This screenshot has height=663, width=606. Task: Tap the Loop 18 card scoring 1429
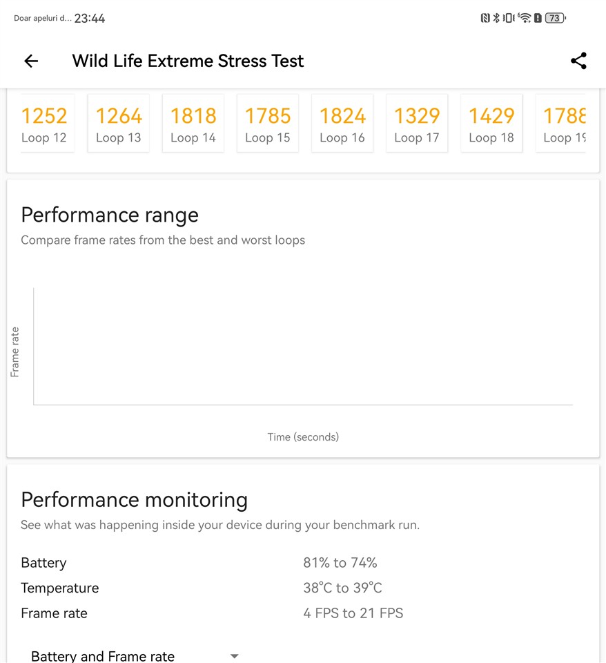(491, 124)
